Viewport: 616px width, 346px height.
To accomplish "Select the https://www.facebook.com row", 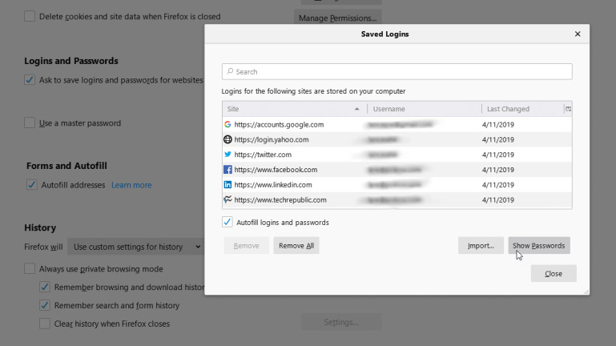I will [397, 170].
